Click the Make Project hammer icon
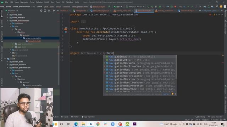This screenshot has width=227, height=127. pos(109,7)
